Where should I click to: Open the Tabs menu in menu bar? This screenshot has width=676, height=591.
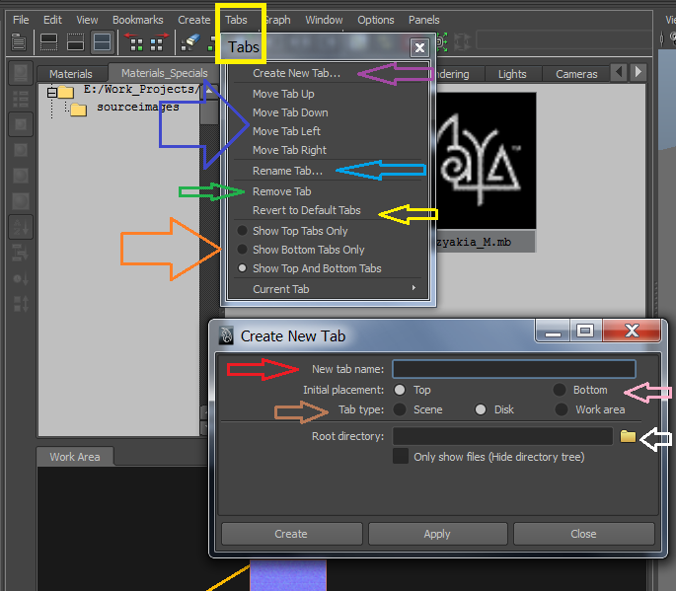click(236, 20)
